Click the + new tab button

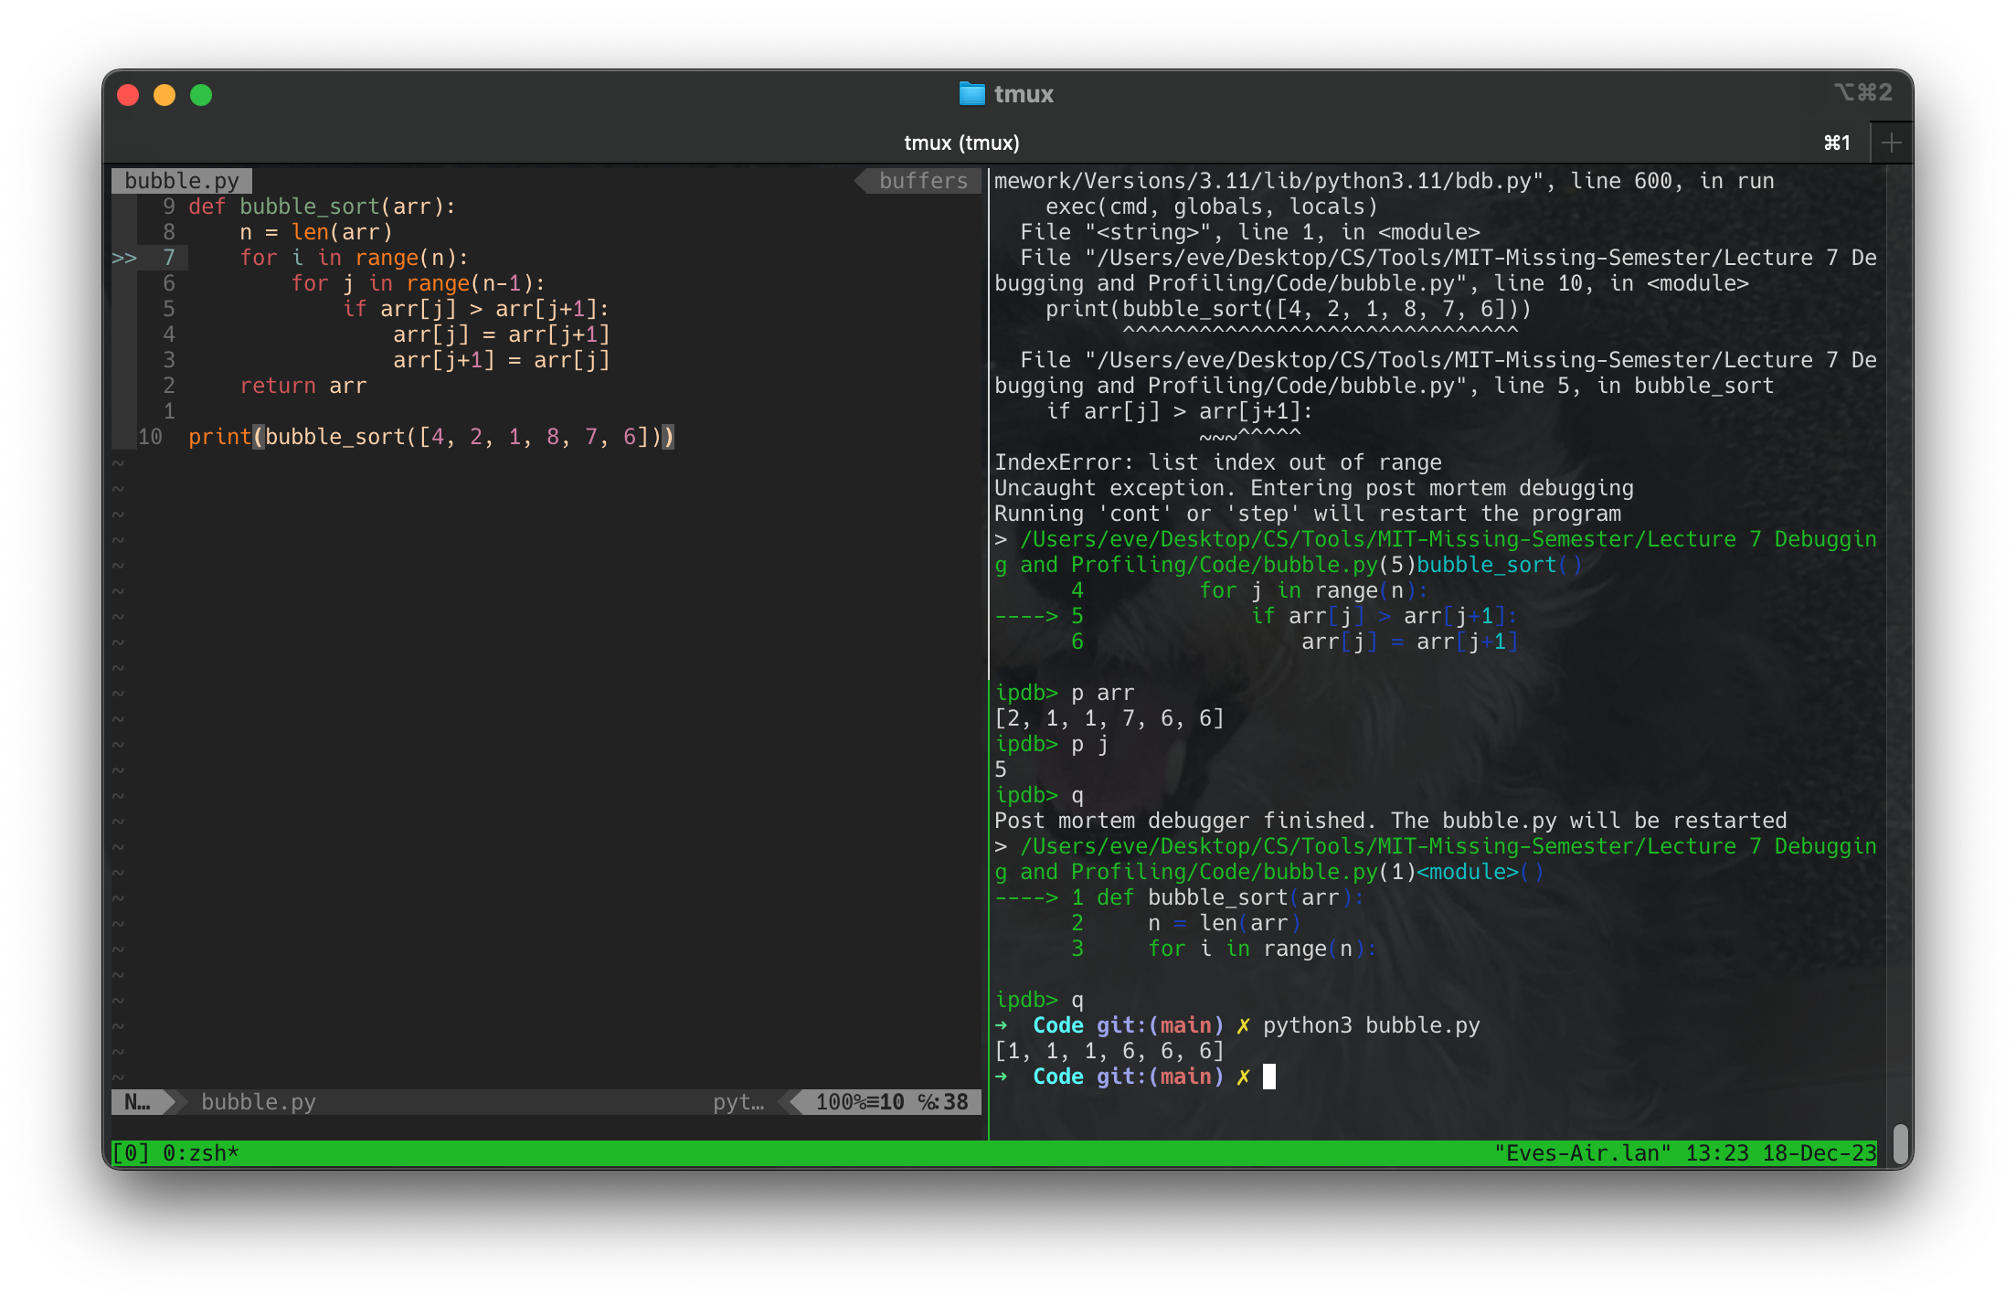point(1892,142)
